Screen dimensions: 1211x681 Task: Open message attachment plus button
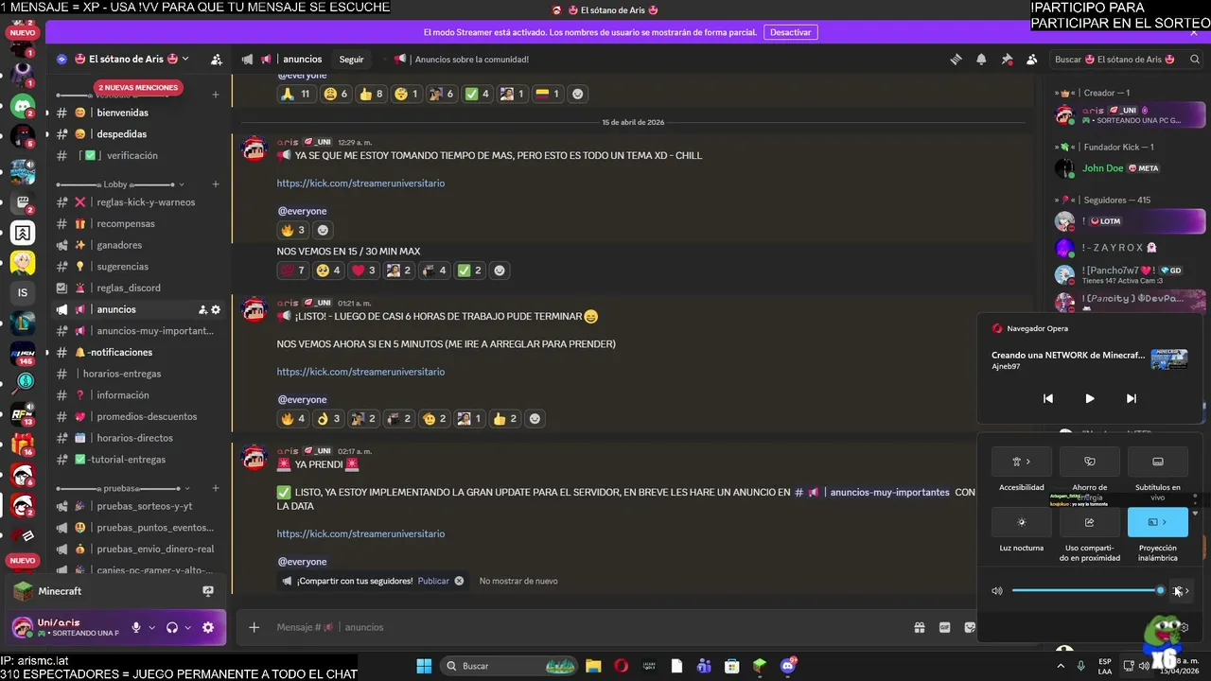(254, 627)
